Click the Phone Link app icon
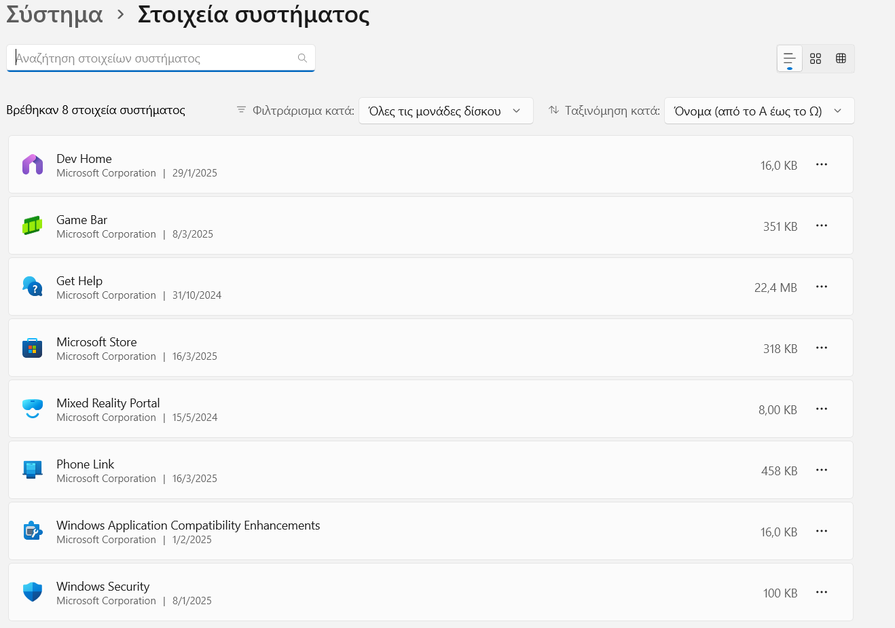The height and width of the screenshot is (628, 895). point(33,470)
